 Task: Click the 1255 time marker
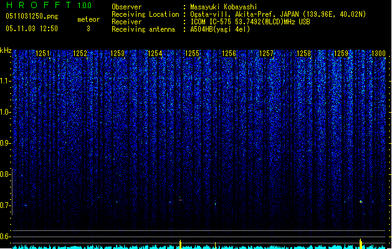pyautogui.click(x=192, y=53)
